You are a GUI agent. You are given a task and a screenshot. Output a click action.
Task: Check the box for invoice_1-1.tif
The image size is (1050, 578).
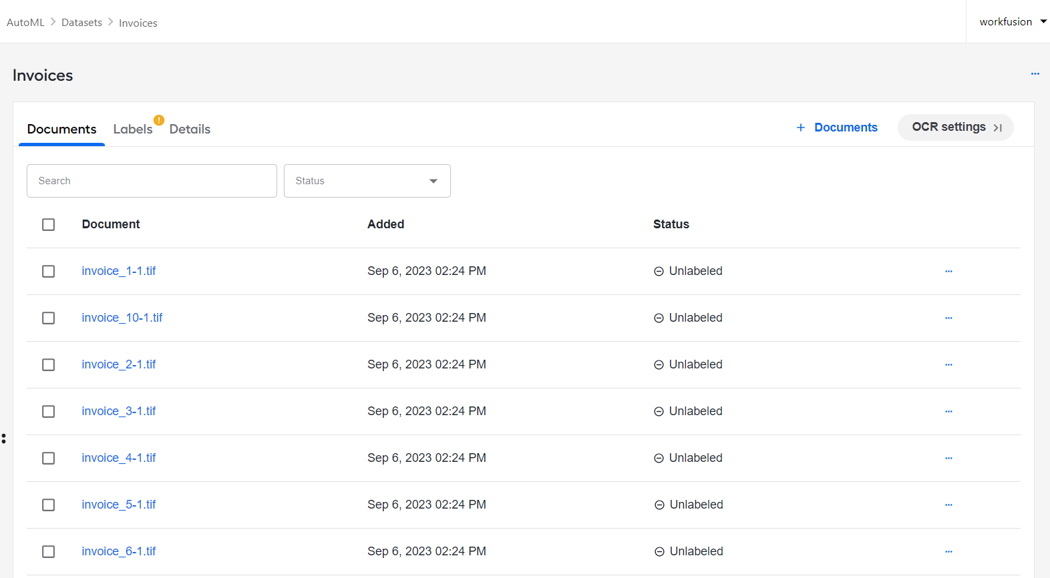[x=48, y=272]
